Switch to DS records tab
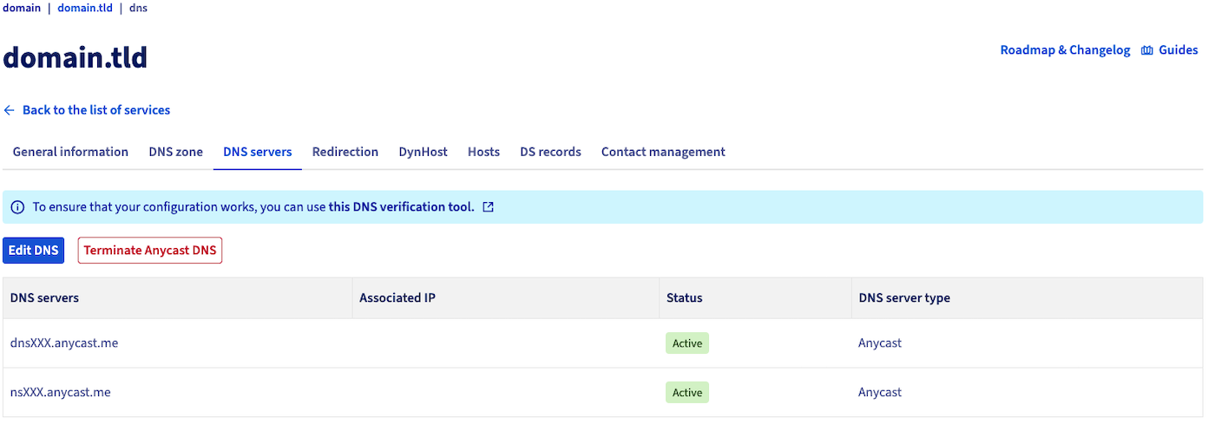1215x424 pixels. coord(550,152)
